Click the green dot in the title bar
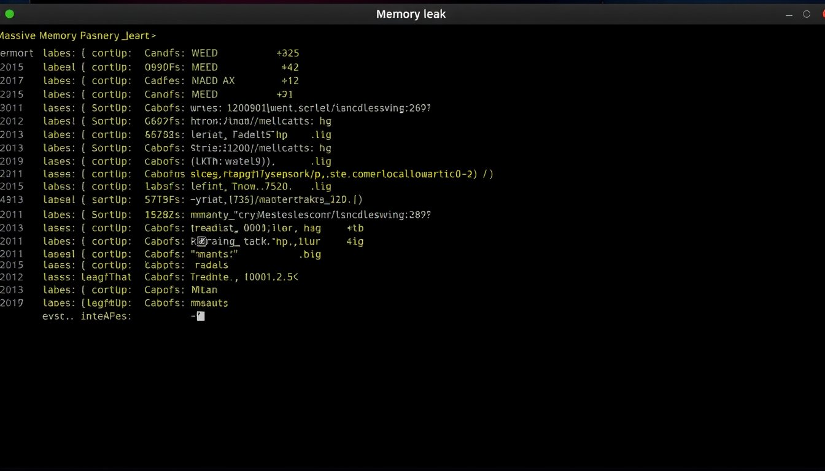The height and width of the screenshot is (471, 825). tap(9, 13)
